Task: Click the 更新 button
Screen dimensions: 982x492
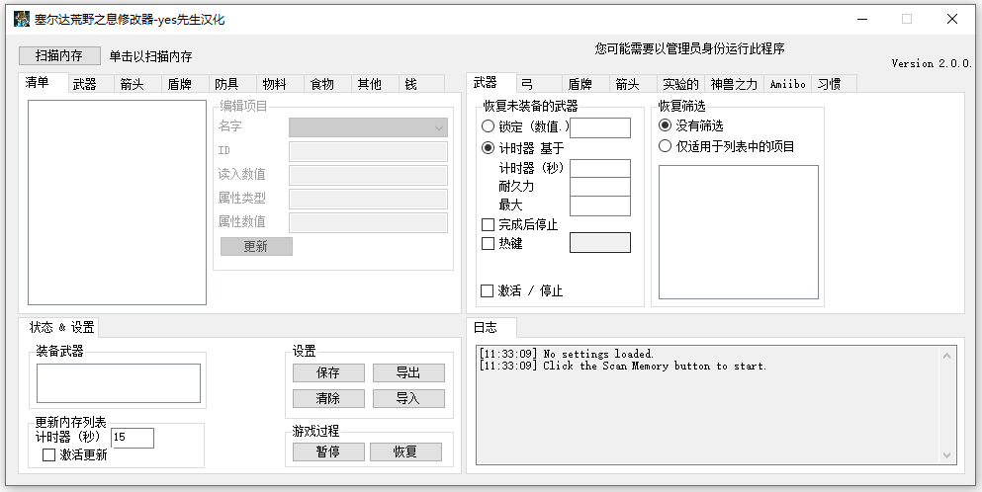Action: pyautogui.click(x=256, y=247)
